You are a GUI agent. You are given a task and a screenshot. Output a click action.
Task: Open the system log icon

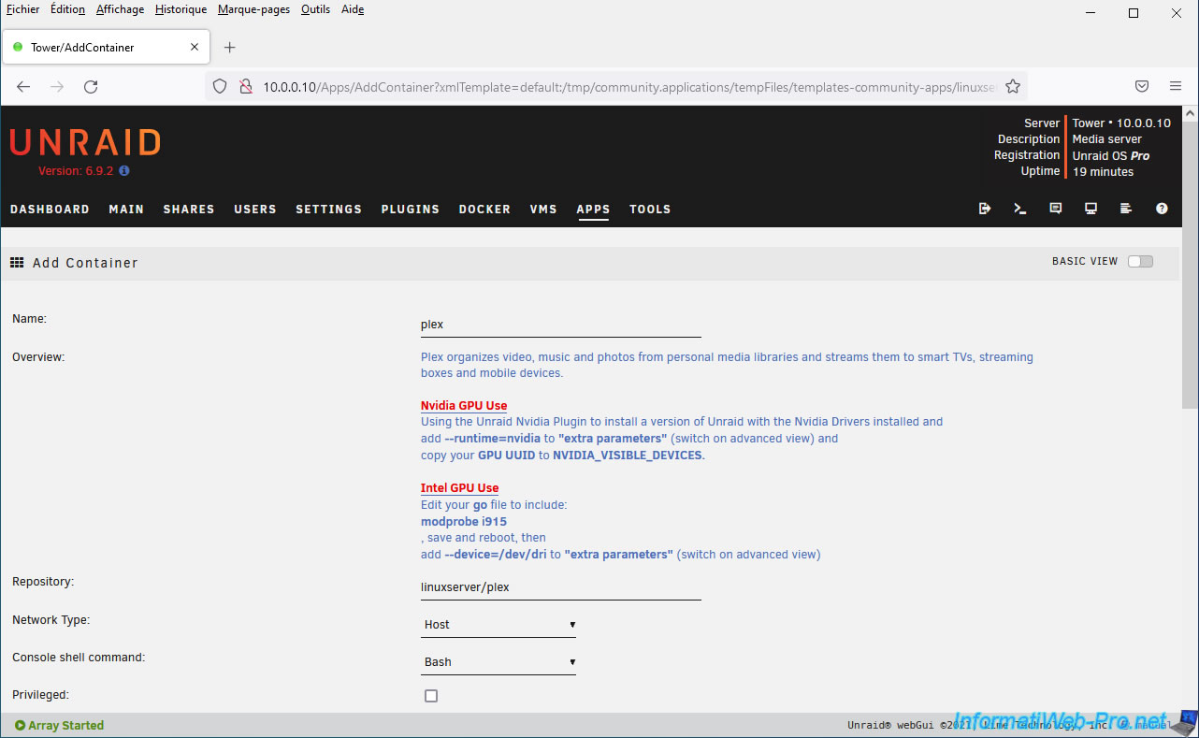click(1126, 209)
